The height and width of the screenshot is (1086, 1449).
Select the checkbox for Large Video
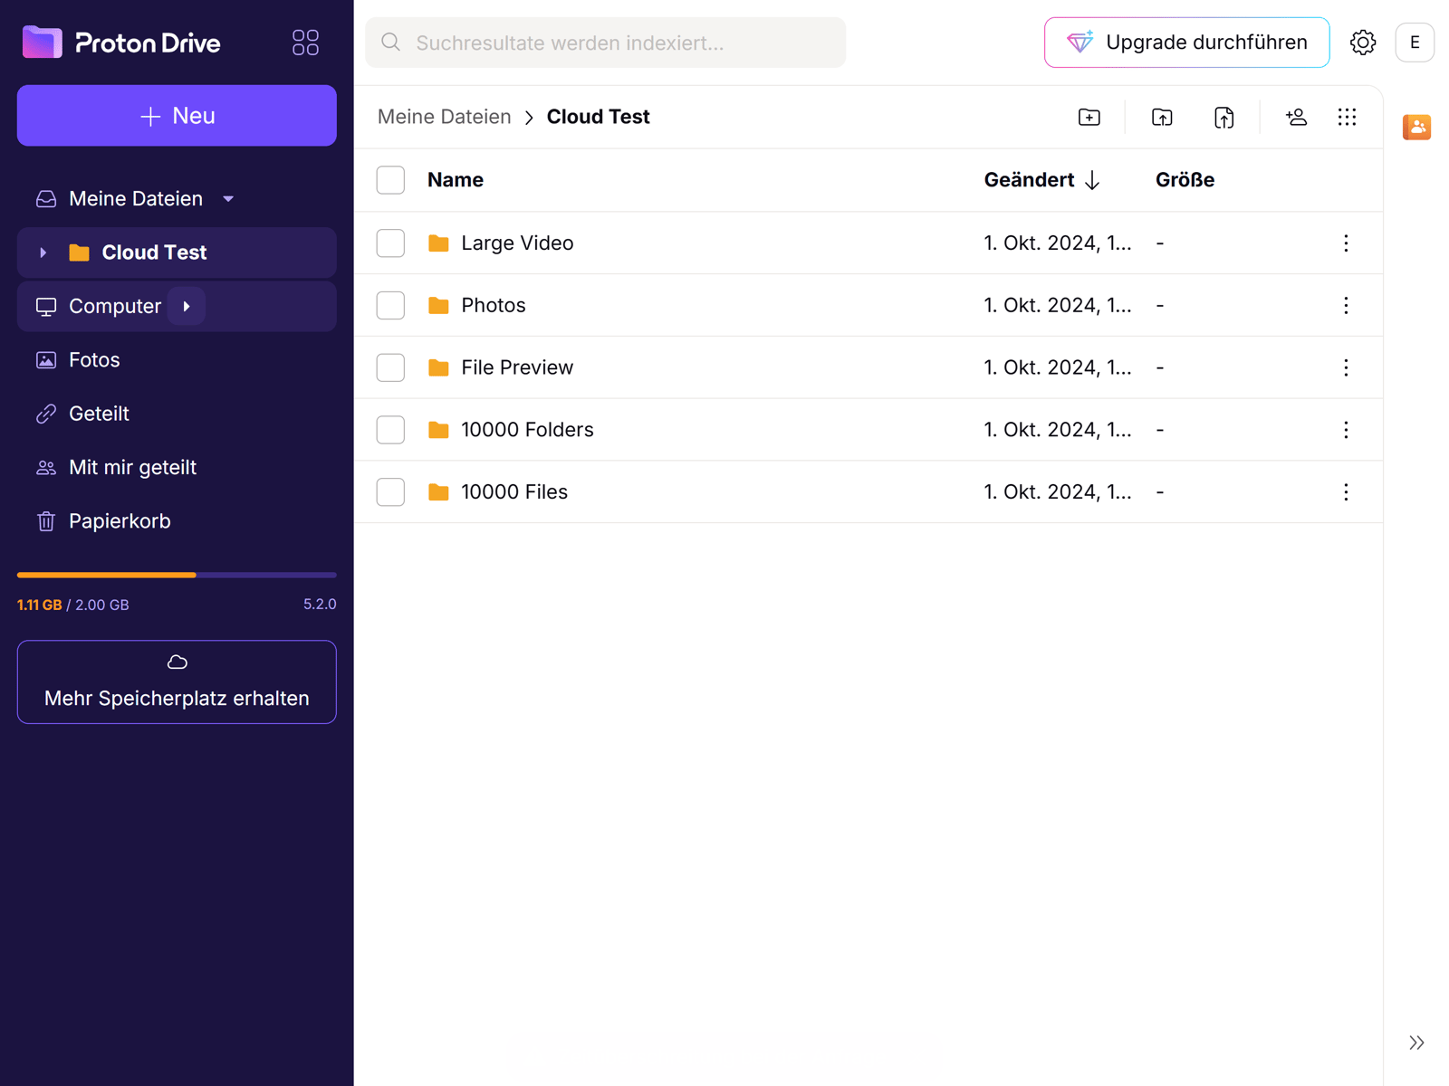click(390, 243)
